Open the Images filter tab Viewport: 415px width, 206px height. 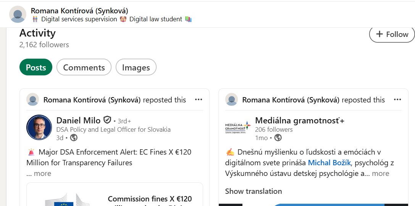point(136,67)
